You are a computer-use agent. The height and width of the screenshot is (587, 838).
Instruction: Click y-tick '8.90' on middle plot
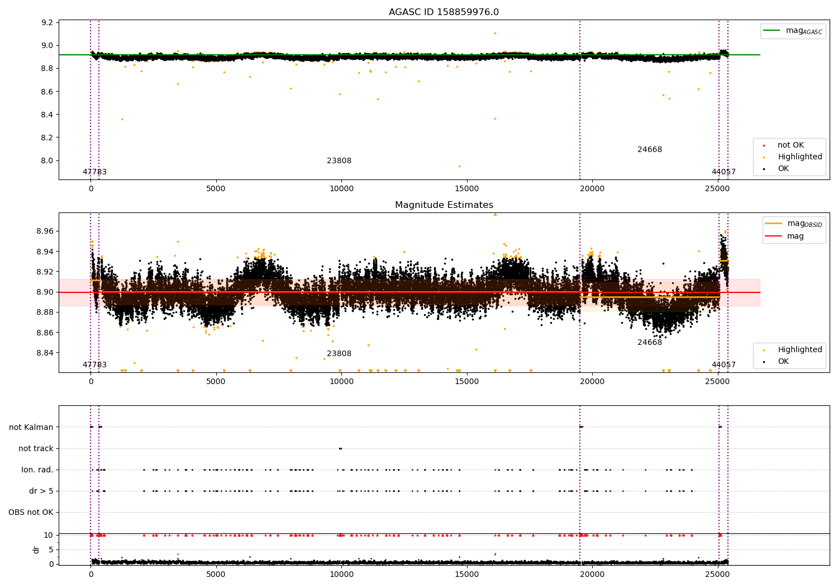coord(46,292)
